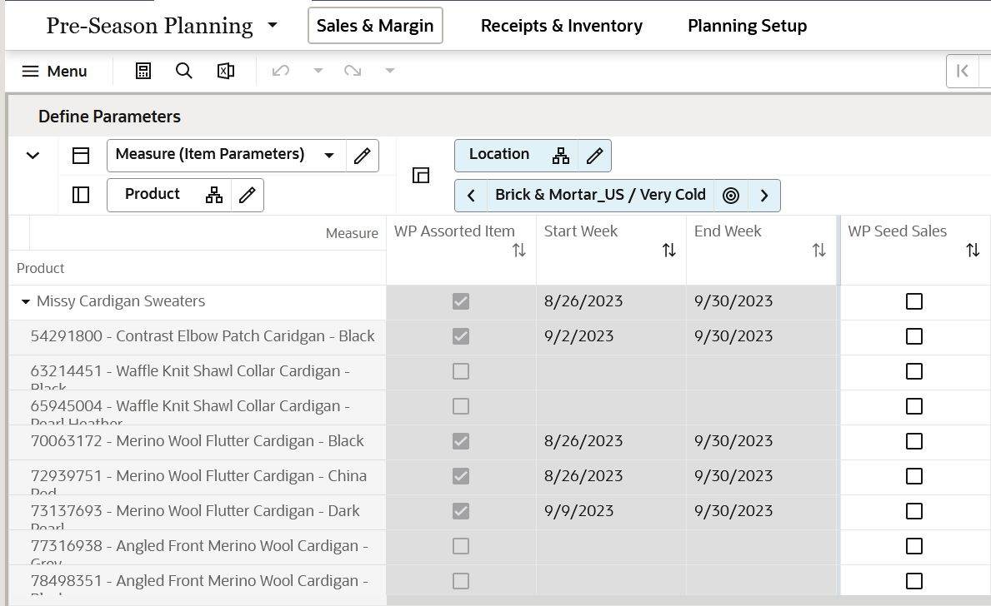Click the collapse panel first-page icon
This screenshot has width=991, height=606.
pos(963,71)
